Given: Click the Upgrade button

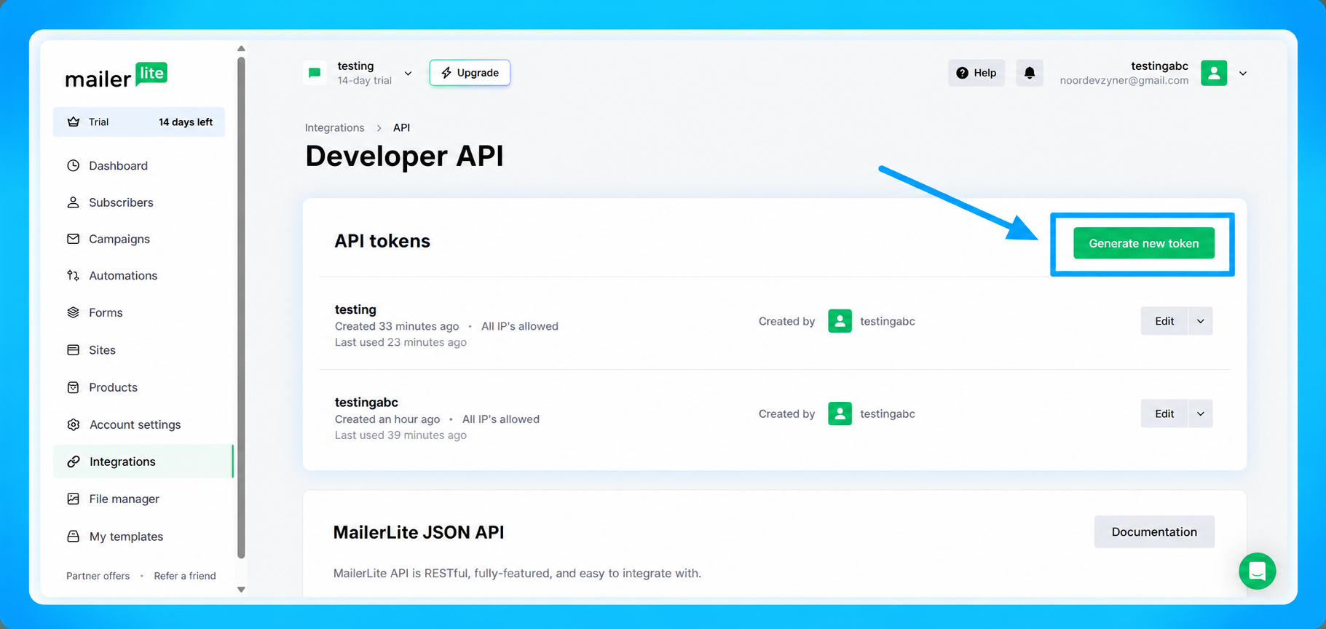Looking at the screenshot, I should point(470,73).
